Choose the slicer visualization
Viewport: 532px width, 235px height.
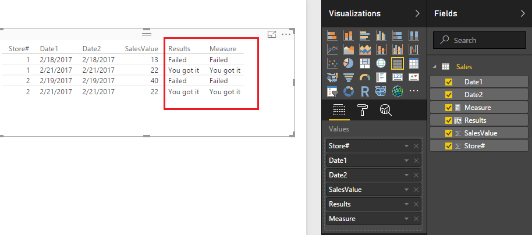click(x=332, y=91)
